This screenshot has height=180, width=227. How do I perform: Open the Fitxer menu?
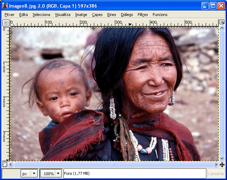(x=9, y=15)
